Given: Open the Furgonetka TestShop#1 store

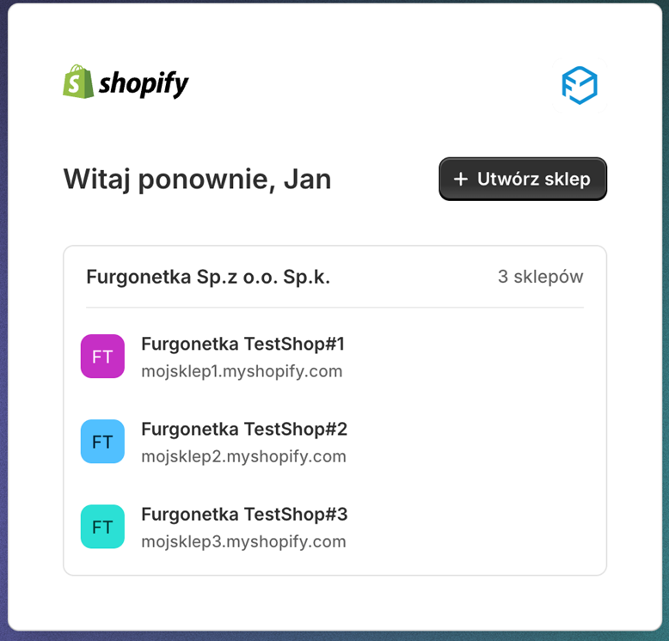Looking at the screenshot, I should click(242, 345).
